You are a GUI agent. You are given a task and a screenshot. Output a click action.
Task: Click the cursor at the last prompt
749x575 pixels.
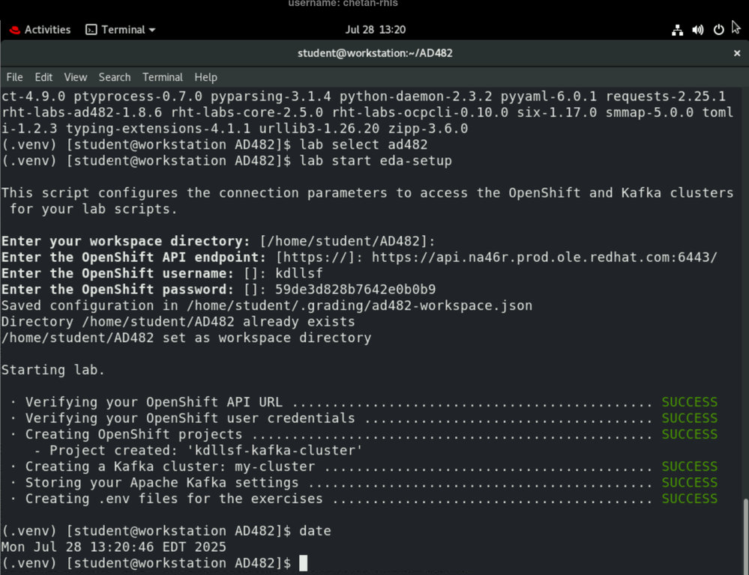303,563
